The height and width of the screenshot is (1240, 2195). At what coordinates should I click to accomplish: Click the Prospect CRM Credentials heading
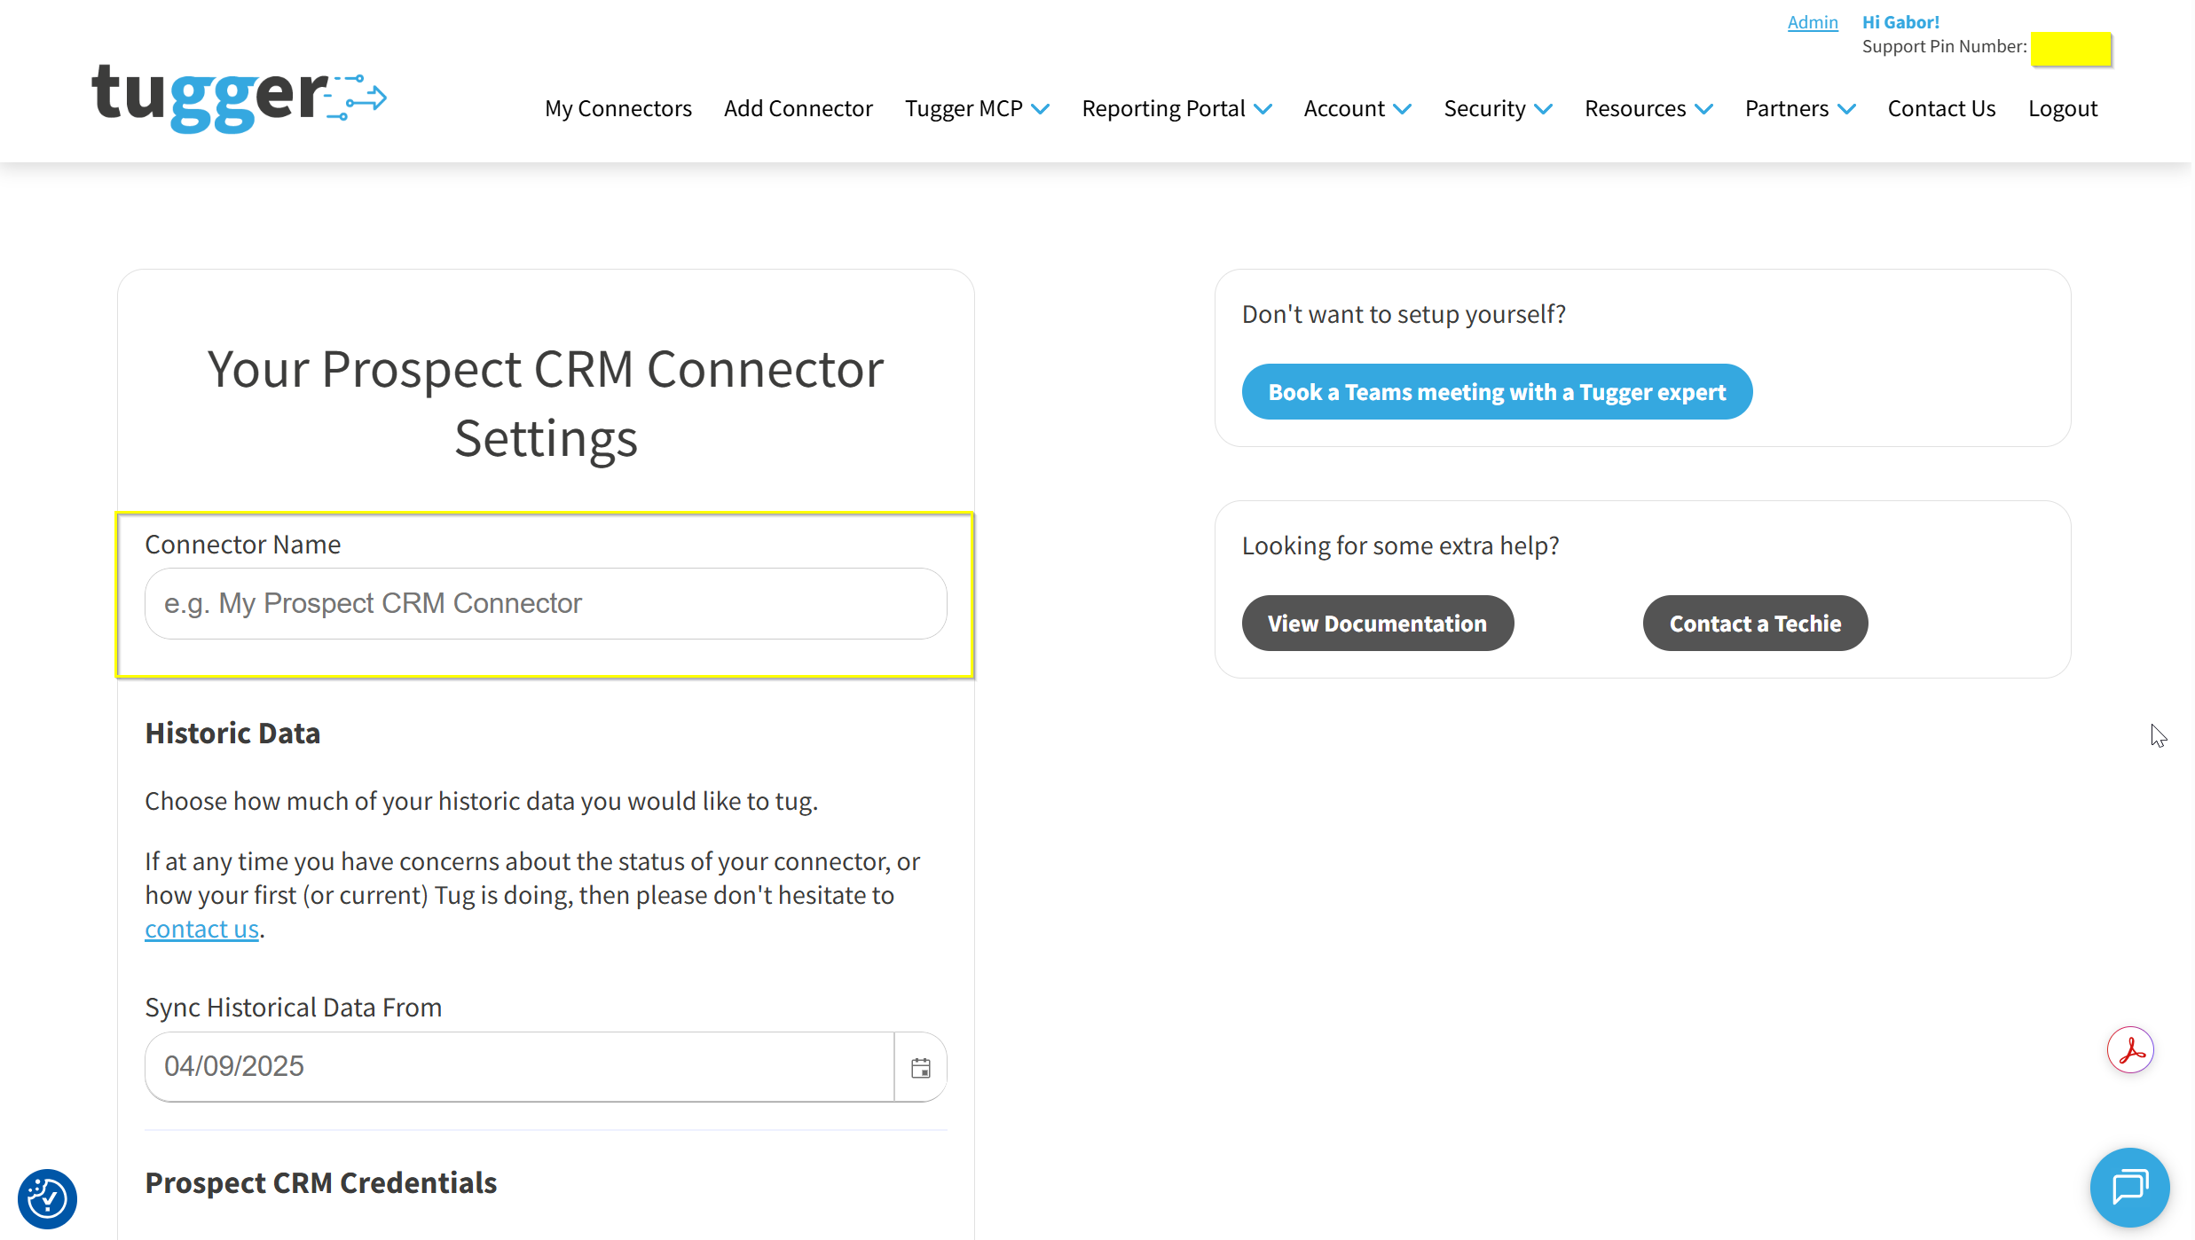tap(321, 1182)
